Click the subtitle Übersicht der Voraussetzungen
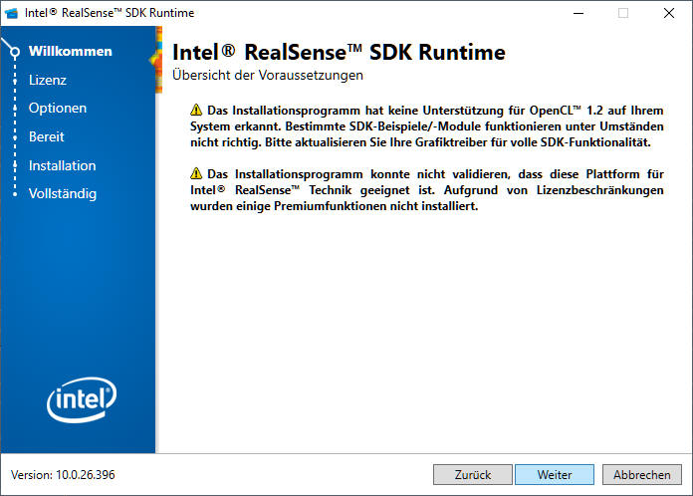The height and width of the screenshot is (496, 693). point(268,75)
